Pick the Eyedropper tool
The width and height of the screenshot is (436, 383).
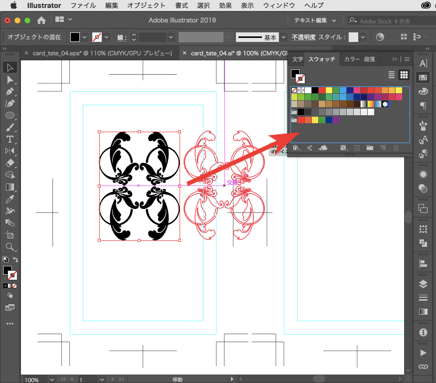(x=9, y=199)
